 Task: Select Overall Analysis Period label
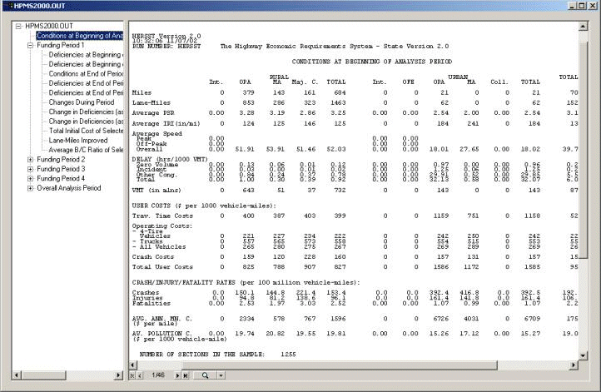(69, 188)
